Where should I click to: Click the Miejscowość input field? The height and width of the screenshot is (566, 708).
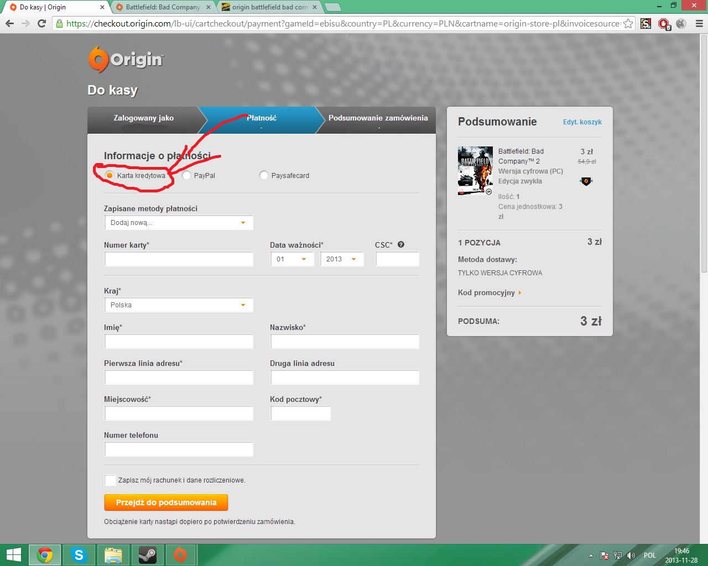[179, 413]
